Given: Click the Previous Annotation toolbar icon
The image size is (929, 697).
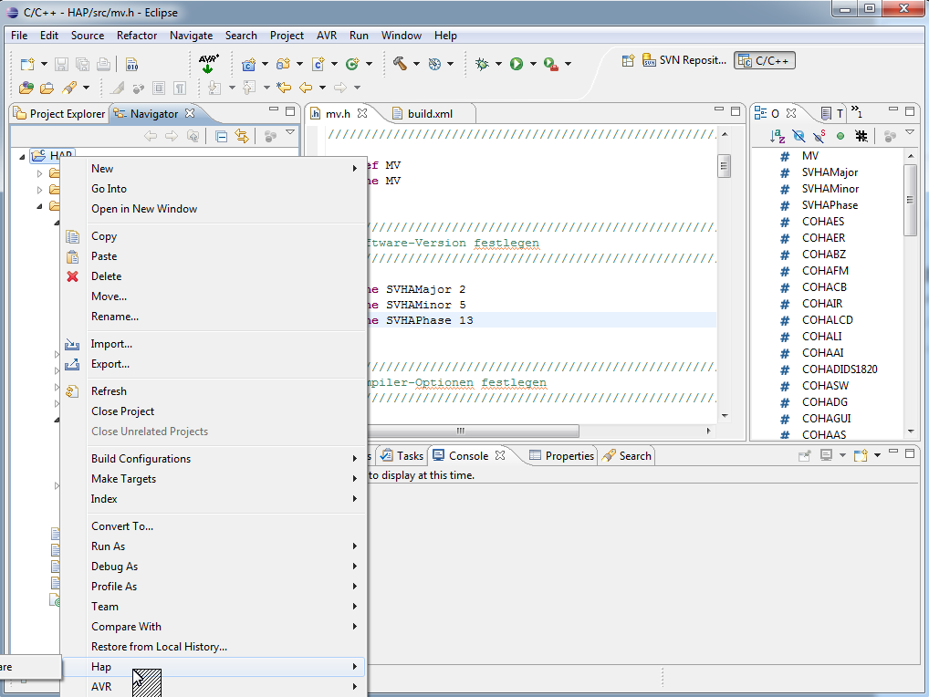Looking at the screenshot, I should [249, 88].
